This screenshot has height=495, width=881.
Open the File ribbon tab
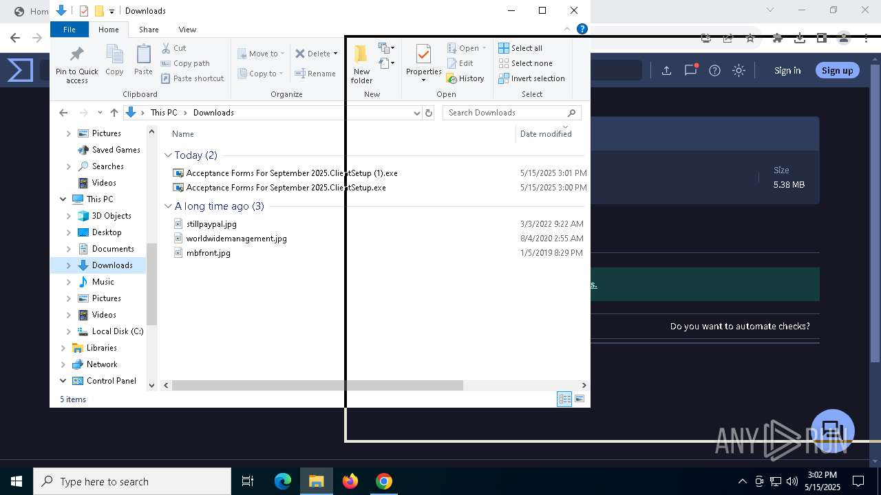(x=70, y=30)
